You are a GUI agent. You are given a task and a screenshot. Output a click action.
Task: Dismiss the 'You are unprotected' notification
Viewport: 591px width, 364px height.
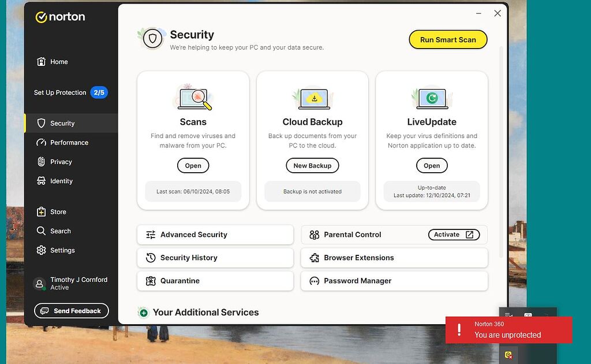click(x=508, y=330)
